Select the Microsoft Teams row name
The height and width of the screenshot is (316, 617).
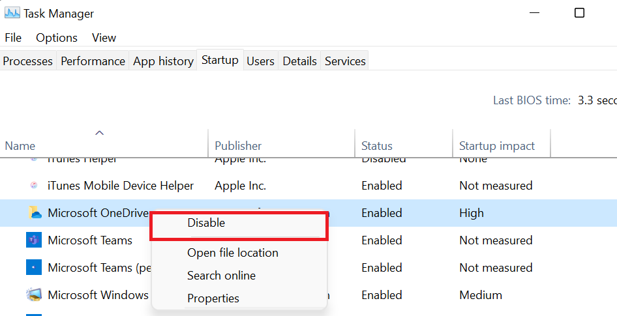(90, 240)
